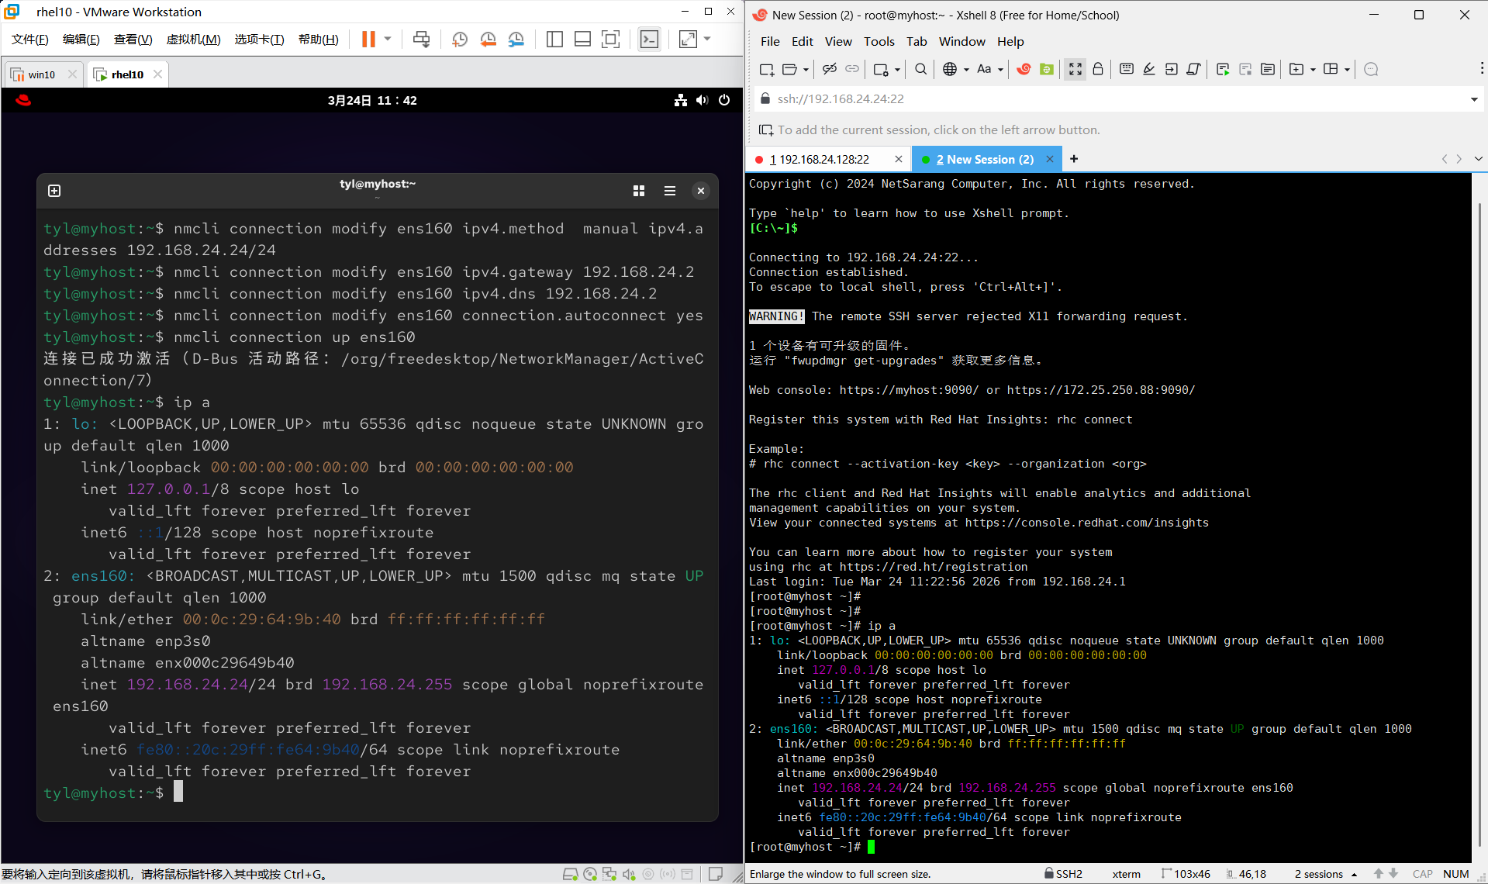Viewport: 1488px width, 884px height.
Task: Click VMware take snapshot icon
Action: pyautogui.click(x=460, y=39)
